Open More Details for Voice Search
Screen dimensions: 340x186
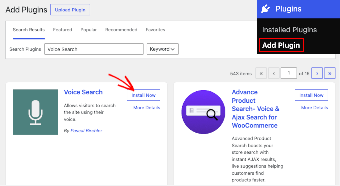(147, 107)
